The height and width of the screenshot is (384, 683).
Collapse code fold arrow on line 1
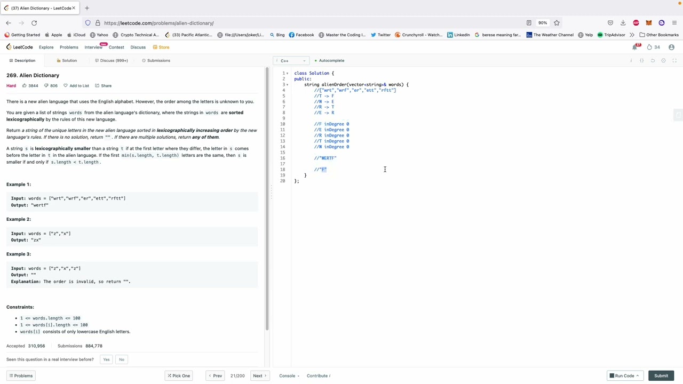coord(287,73)
